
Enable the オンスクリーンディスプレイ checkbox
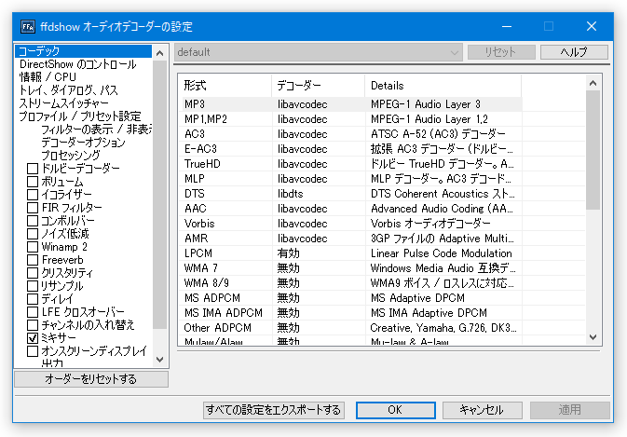point(33,351)
